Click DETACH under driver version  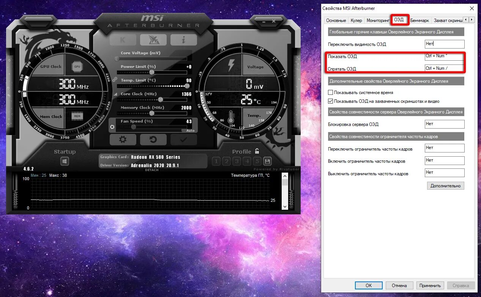click(152, 170)
